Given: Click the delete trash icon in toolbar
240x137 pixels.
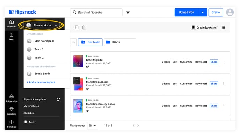Looking at the screenshot, I should (x=84, y=27).
